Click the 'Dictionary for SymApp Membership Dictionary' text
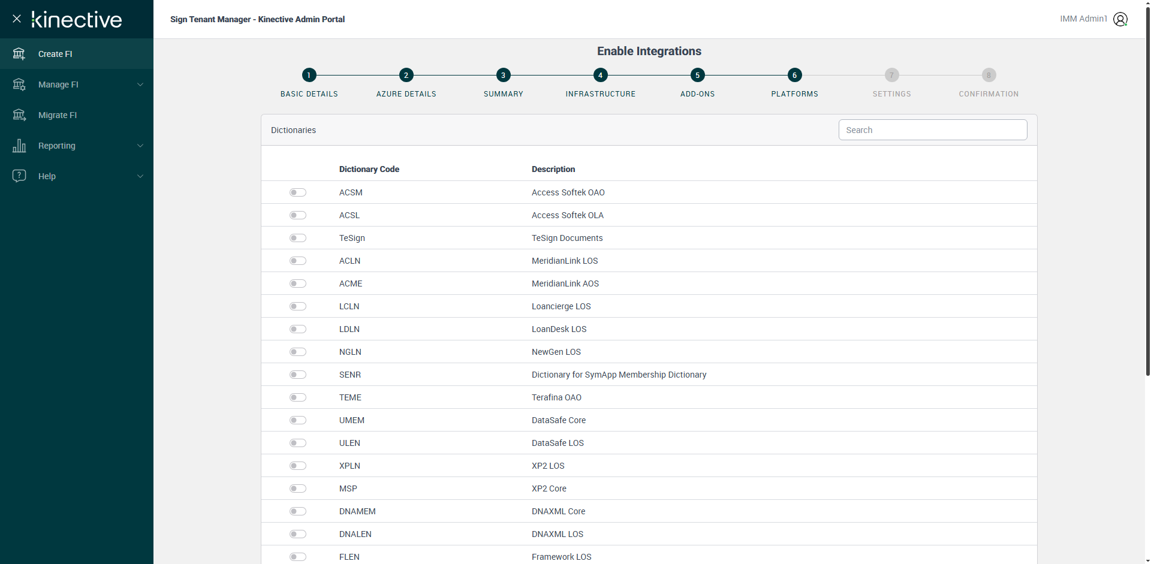 pyautogui.click(x=619, y=375)
